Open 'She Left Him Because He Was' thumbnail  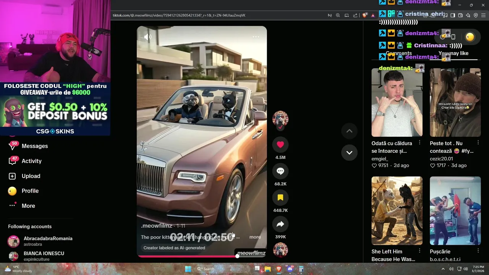click(x=397, y=210)
